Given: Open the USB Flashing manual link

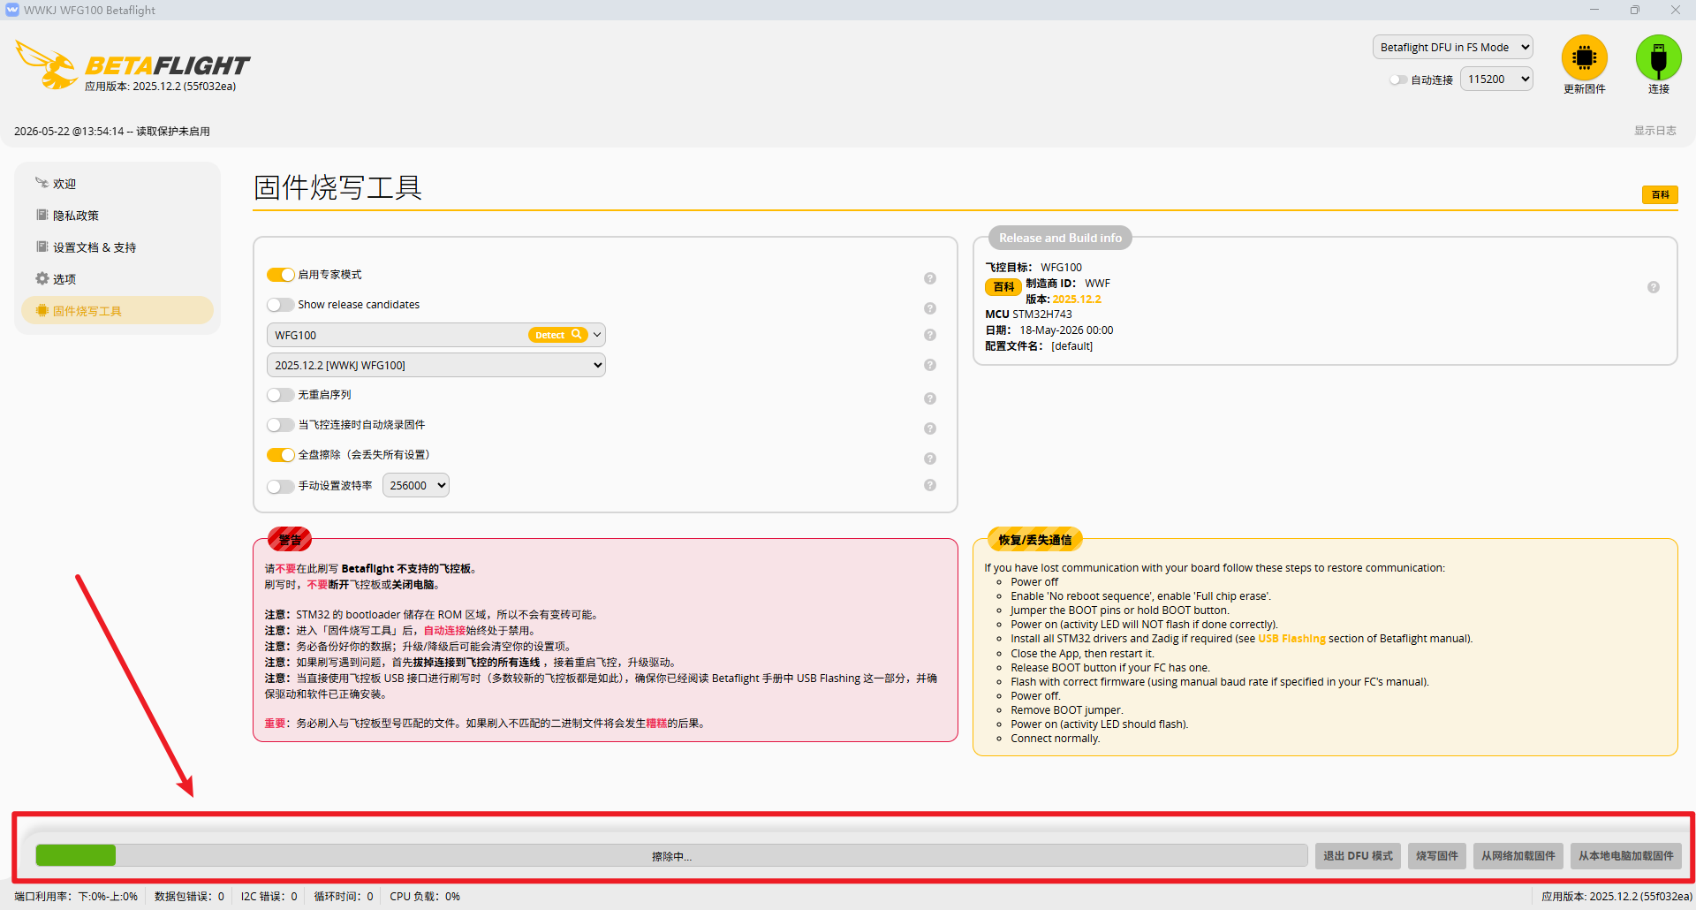Looking at the screenshot, I should point(1291,639).
